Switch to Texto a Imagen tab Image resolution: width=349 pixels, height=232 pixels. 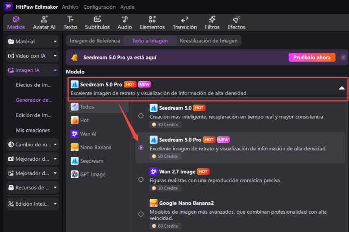(150, 41)
